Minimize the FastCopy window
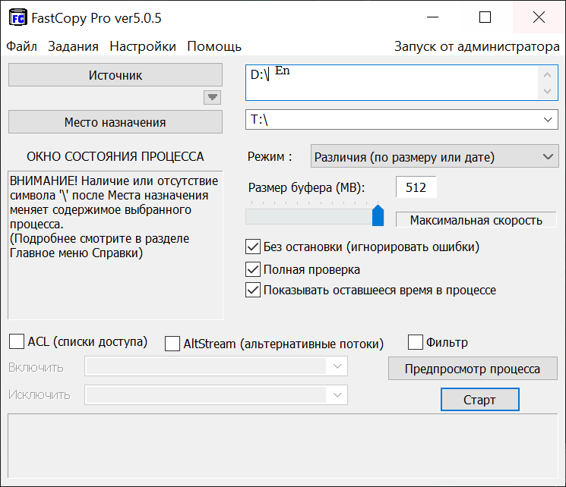This screenshot has width=566, height=487. (432, 17)
